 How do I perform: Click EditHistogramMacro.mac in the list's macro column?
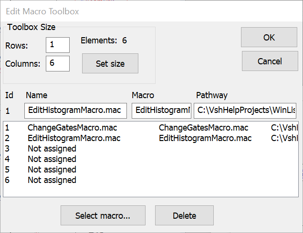[x=205, y=138]
